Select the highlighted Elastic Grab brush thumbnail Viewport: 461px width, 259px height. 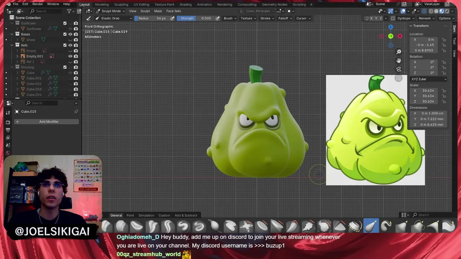pyautogui.click(x=371, y=226)
